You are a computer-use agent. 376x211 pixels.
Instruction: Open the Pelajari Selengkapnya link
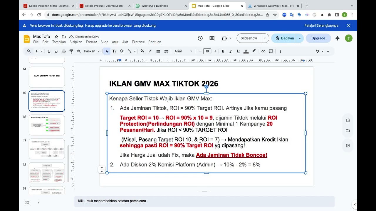point(321,25)
